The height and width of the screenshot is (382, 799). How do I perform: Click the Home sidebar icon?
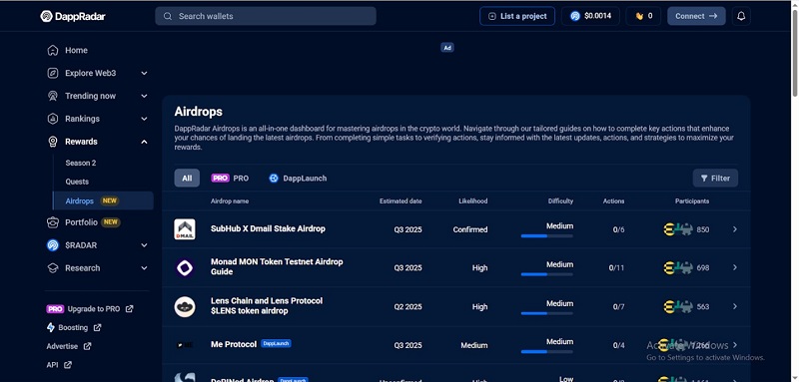[53, 50]
